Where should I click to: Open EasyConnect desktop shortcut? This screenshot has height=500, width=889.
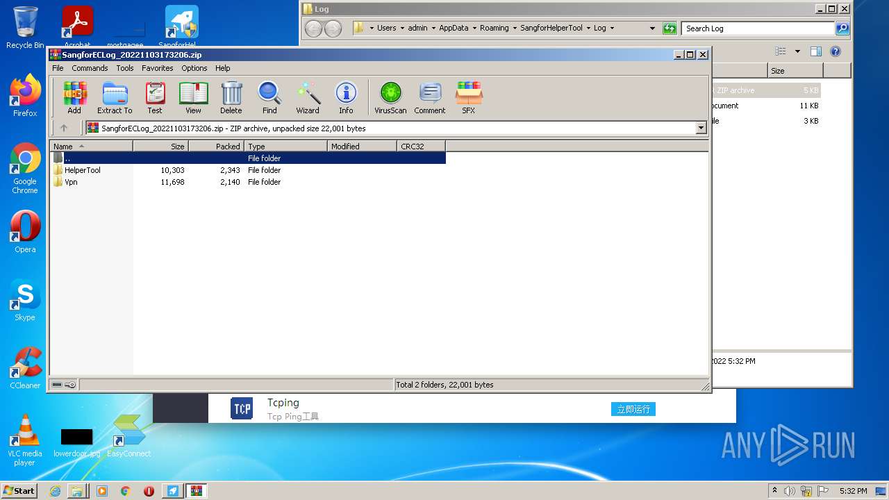click(128, 436)
